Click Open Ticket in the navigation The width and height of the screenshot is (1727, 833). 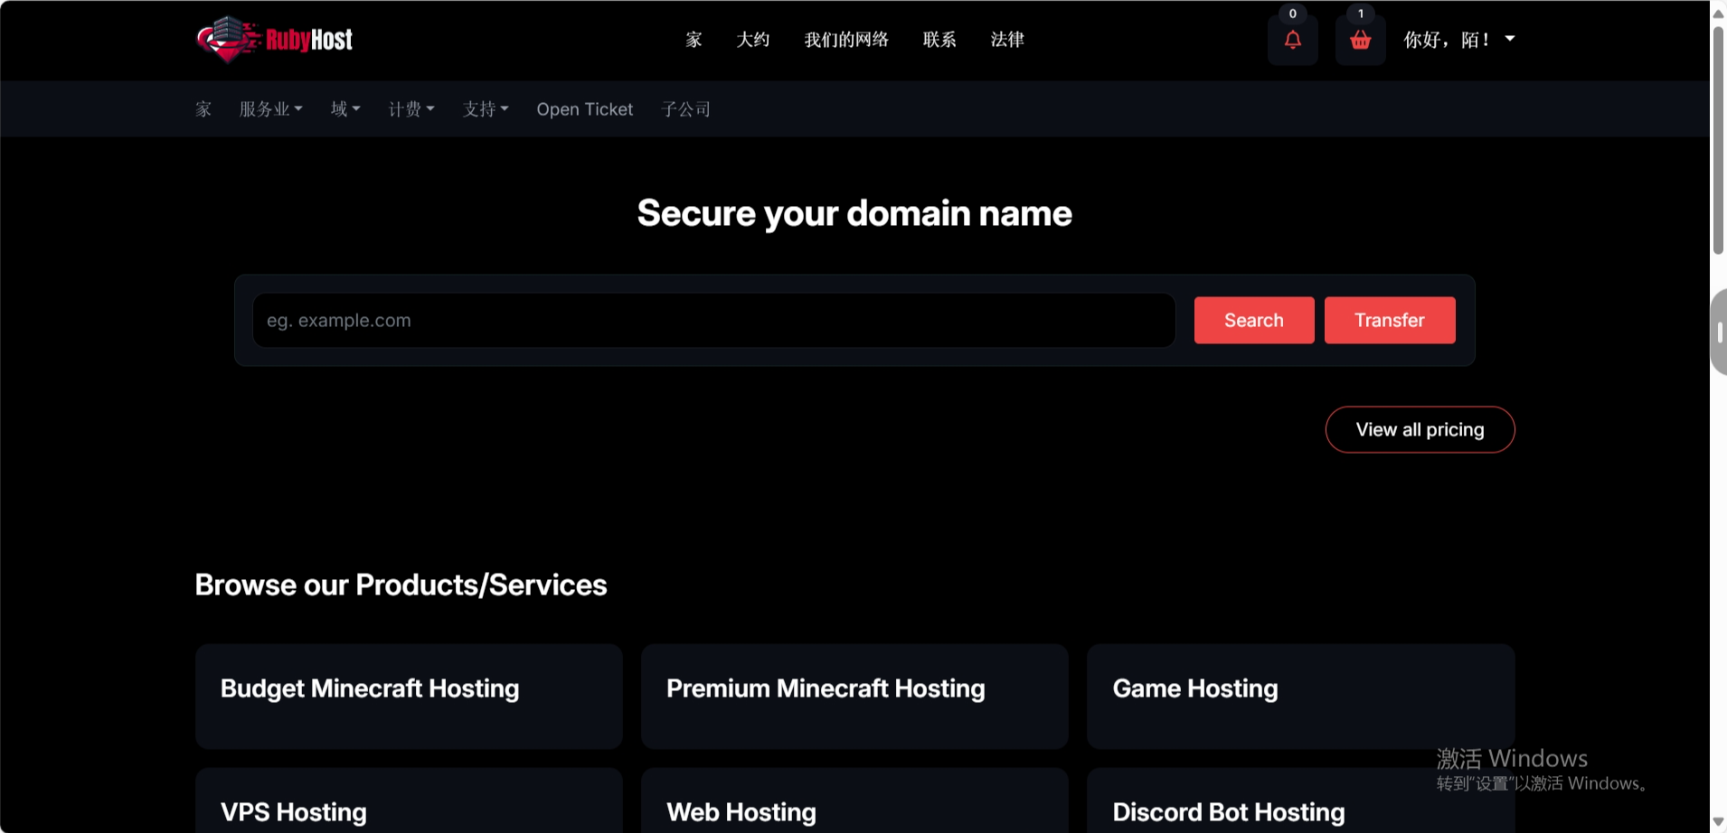point(584,108)
